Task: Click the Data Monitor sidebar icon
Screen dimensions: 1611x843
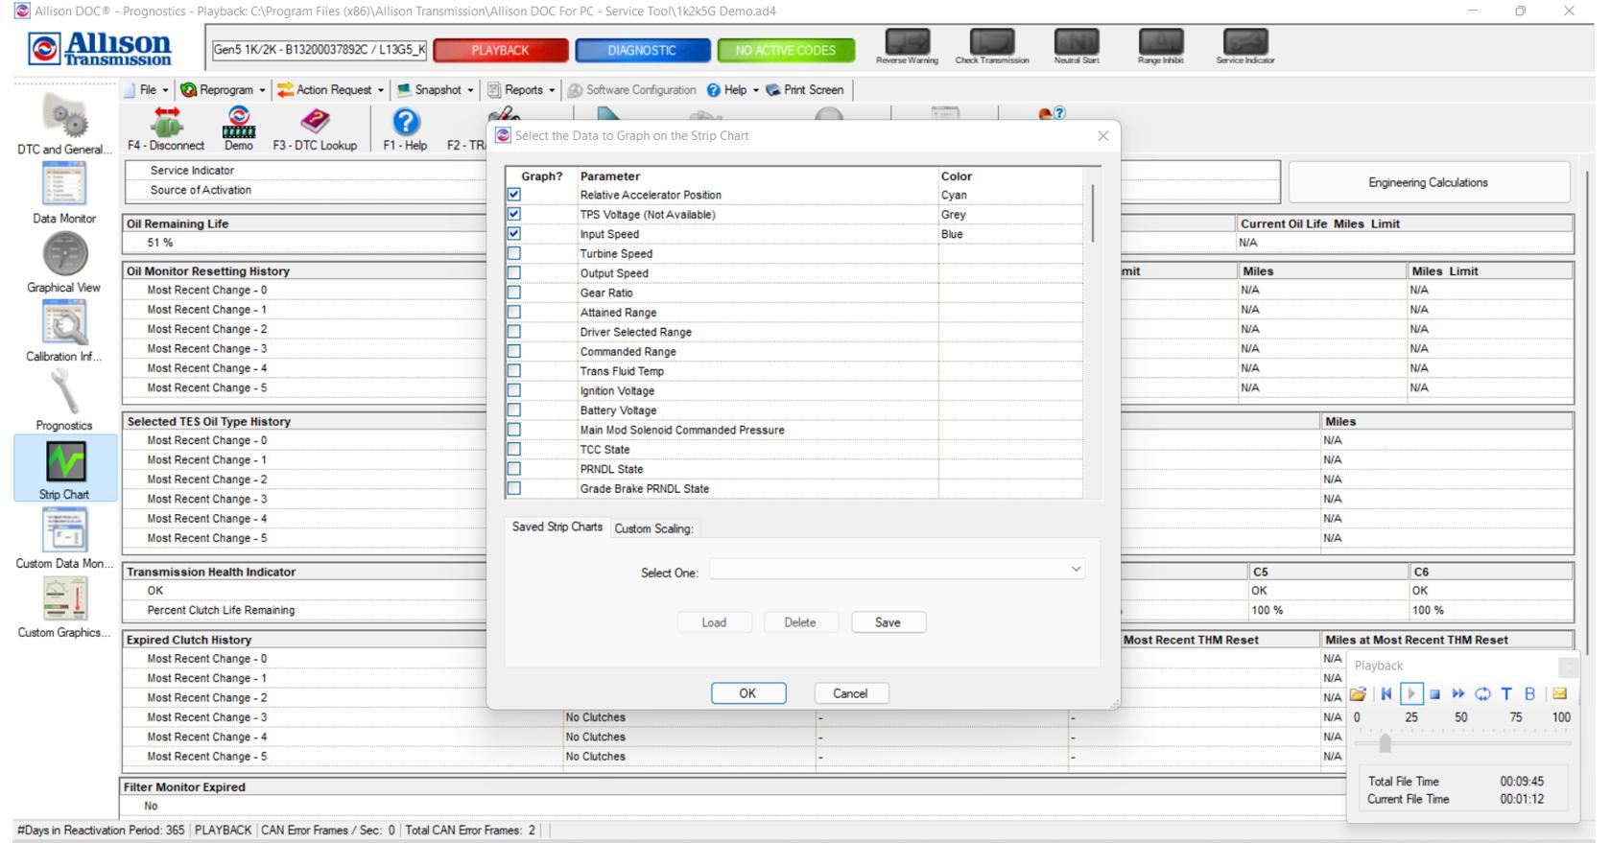Action: [64, 185]
